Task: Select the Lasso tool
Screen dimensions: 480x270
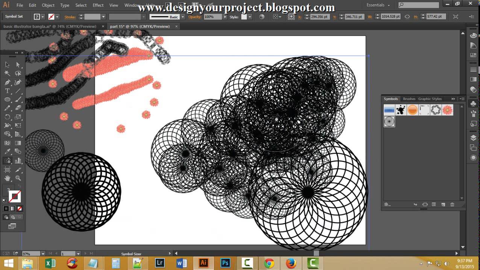Action: (18, 73)
